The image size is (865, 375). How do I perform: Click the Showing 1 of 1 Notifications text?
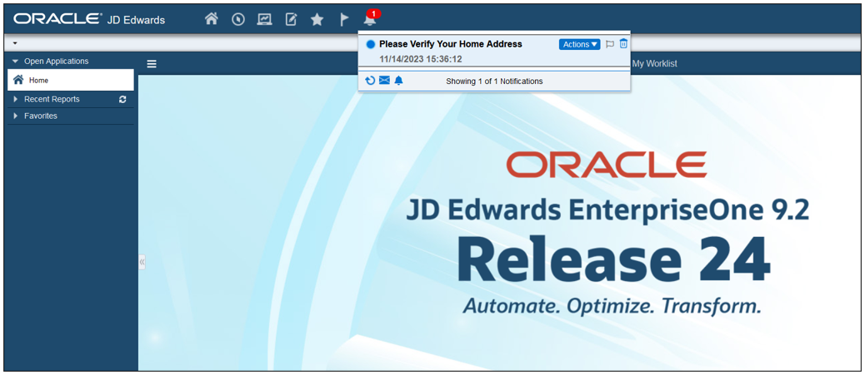point(494,81)
